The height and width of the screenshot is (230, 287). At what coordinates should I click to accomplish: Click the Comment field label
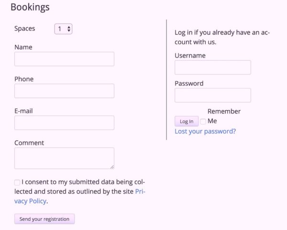tap(29, 143)
